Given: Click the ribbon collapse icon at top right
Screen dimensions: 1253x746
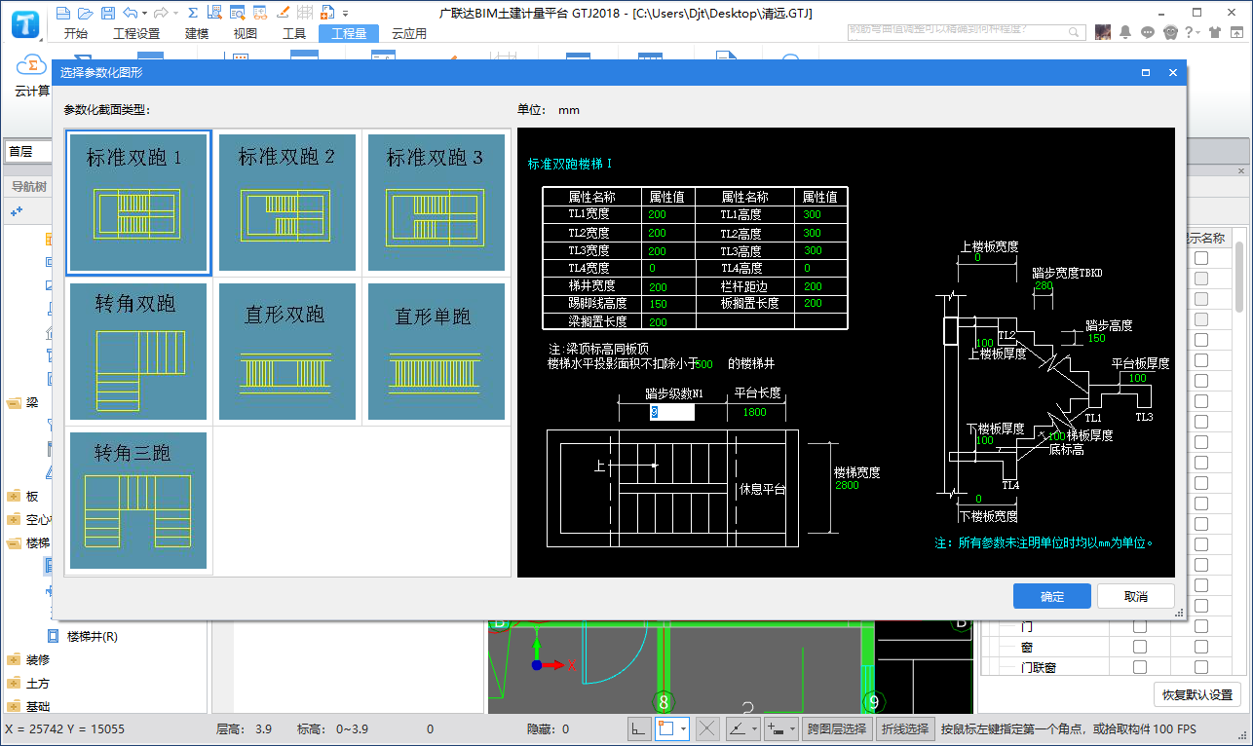Looking at the screenshot, I should [1236, 32].
